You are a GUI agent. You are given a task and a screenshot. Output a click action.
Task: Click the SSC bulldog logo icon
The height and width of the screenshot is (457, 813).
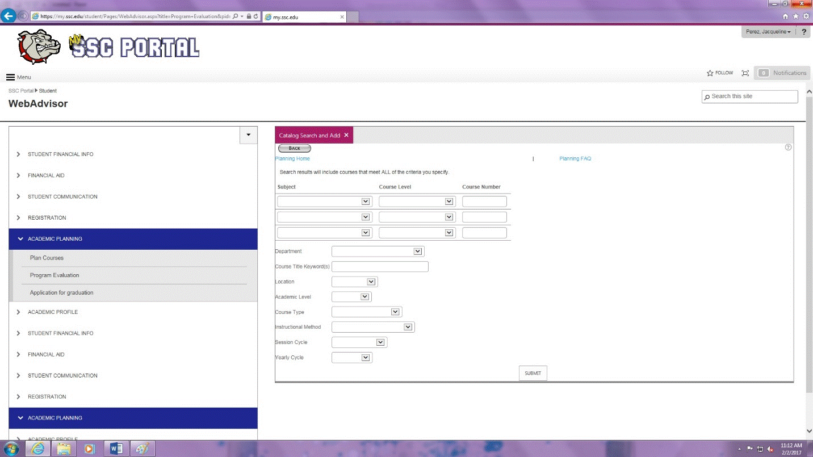[39, 47]
